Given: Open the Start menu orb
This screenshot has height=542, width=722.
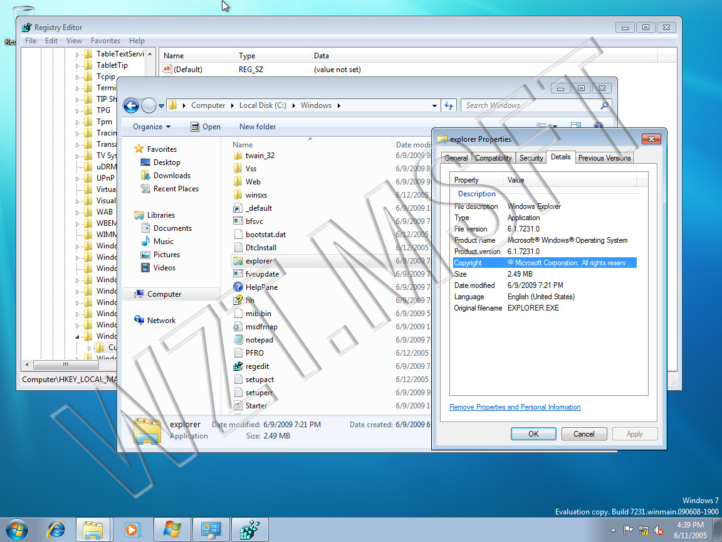Looking at the screenshot, I should 17,529.
